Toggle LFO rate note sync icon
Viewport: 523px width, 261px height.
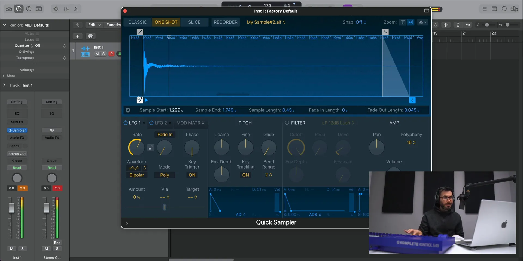pos(151,147)
